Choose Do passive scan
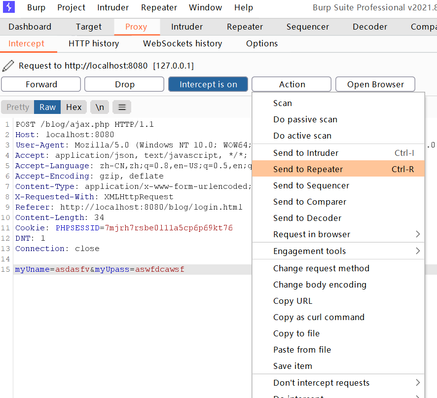This screenshot has width=437, height=398. point(338,119)
